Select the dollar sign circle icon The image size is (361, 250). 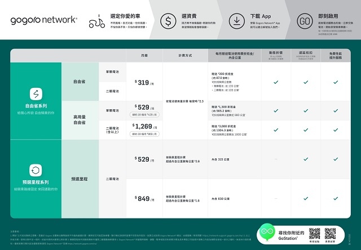[x=168, y=21]
